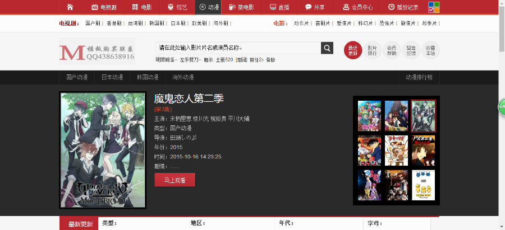Click the 香港剧 category link
The image size is (505, 230).
pyautogui.click(x=114, y=24)
